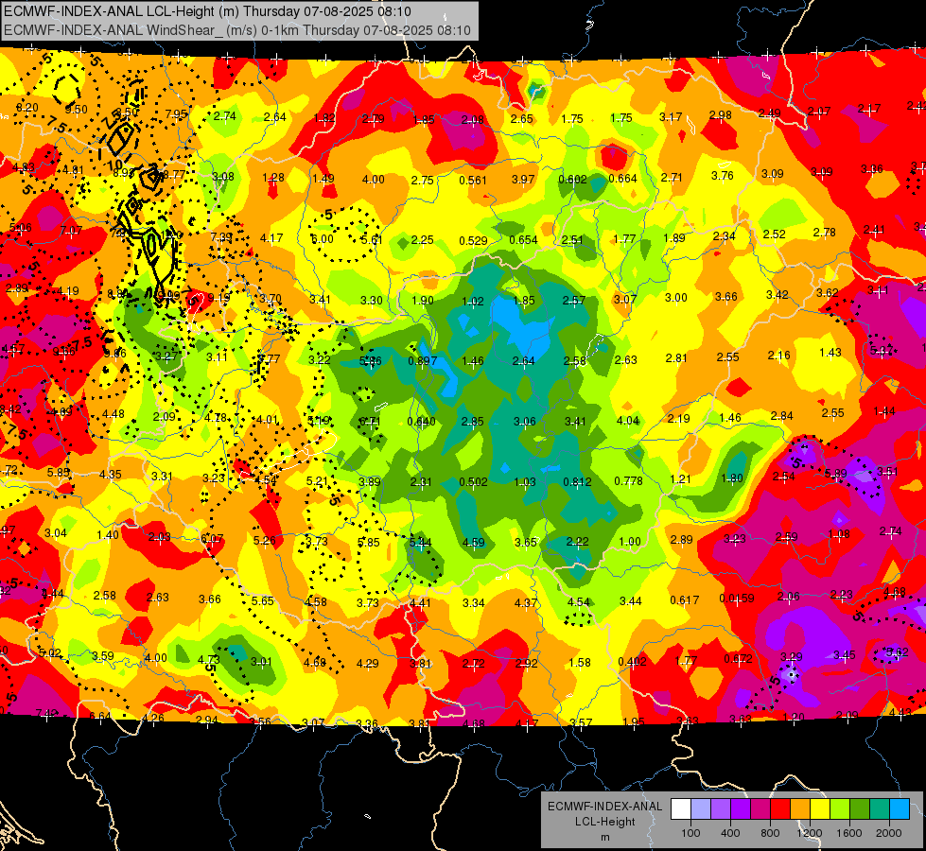
Task: Click the grid value 5.26
Action: tap(264, 540)
